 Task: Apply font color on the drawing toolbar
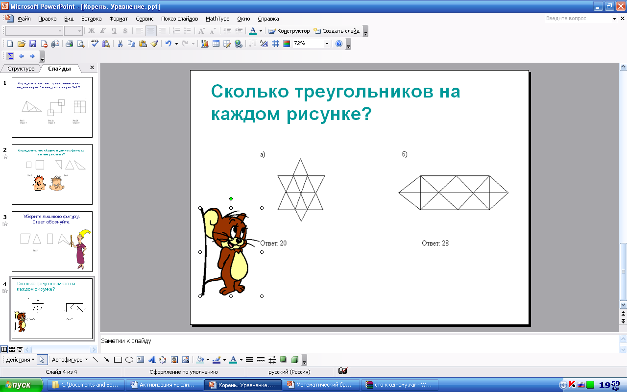pos(233,360)
